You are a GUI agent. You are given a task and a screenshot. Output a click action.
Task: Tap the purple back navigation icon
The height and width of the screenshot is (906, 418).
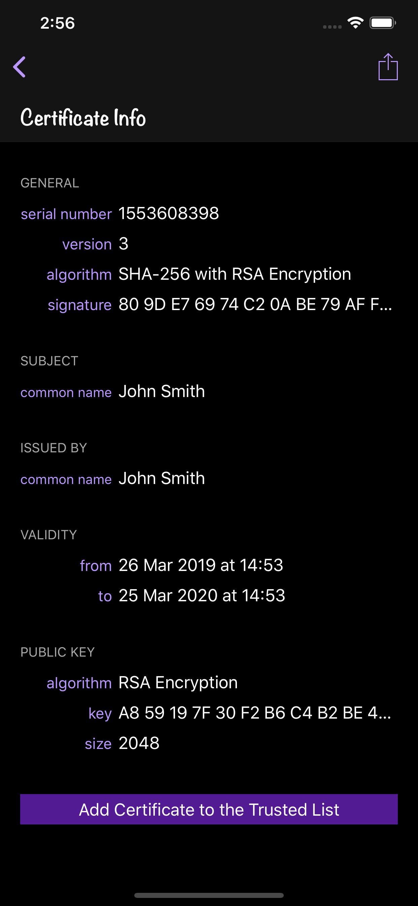[20, 67]
